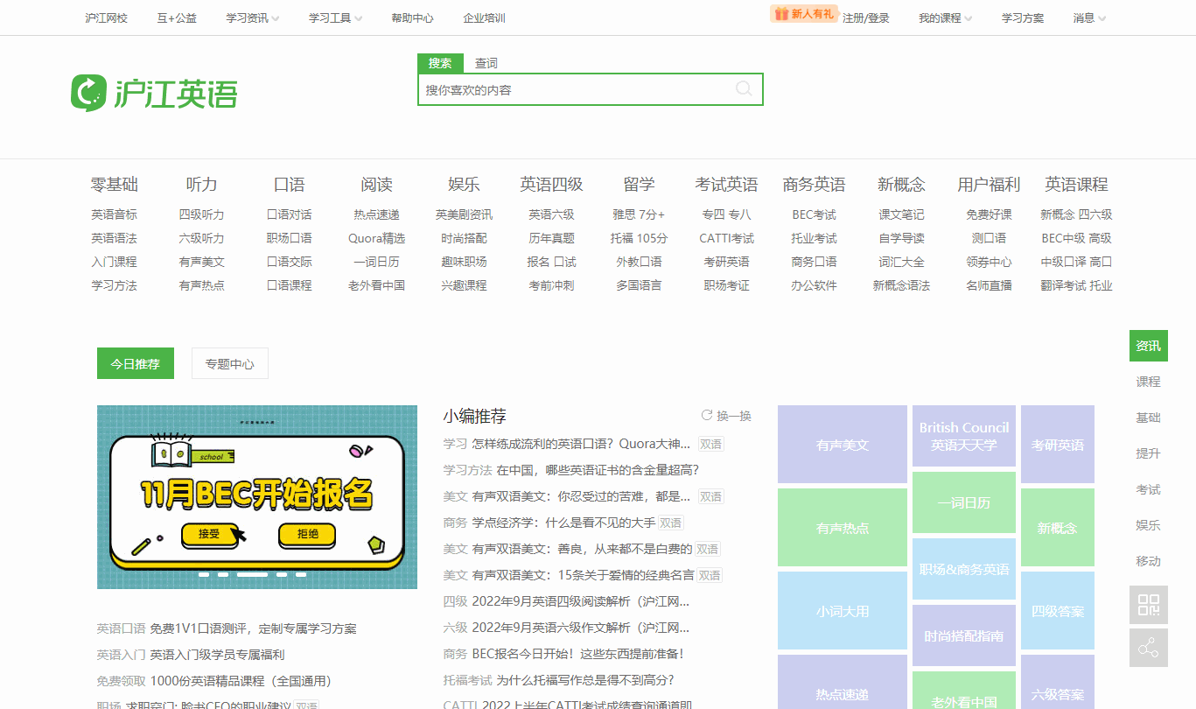Click 四级听力 link
The image size is (1196, 709).
point(202,214)
